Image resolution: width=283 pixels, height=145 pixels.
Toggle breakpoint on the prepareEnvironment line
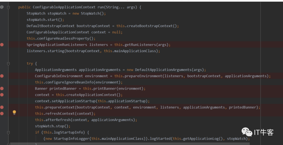[x=2, y=76]
